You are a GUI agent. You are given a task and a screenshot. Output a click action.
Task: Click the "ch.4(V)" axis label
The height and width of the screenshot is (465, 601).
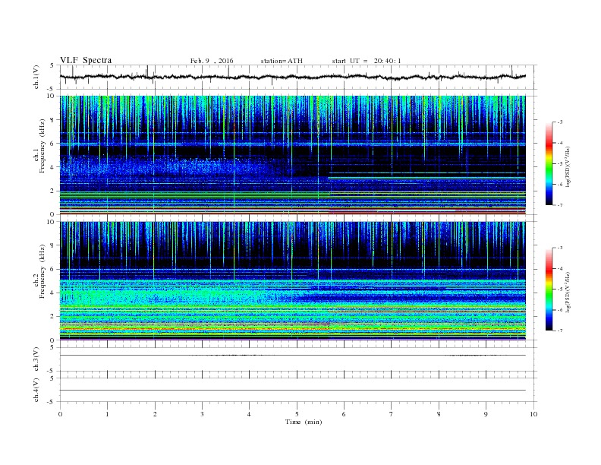(36, 390)
